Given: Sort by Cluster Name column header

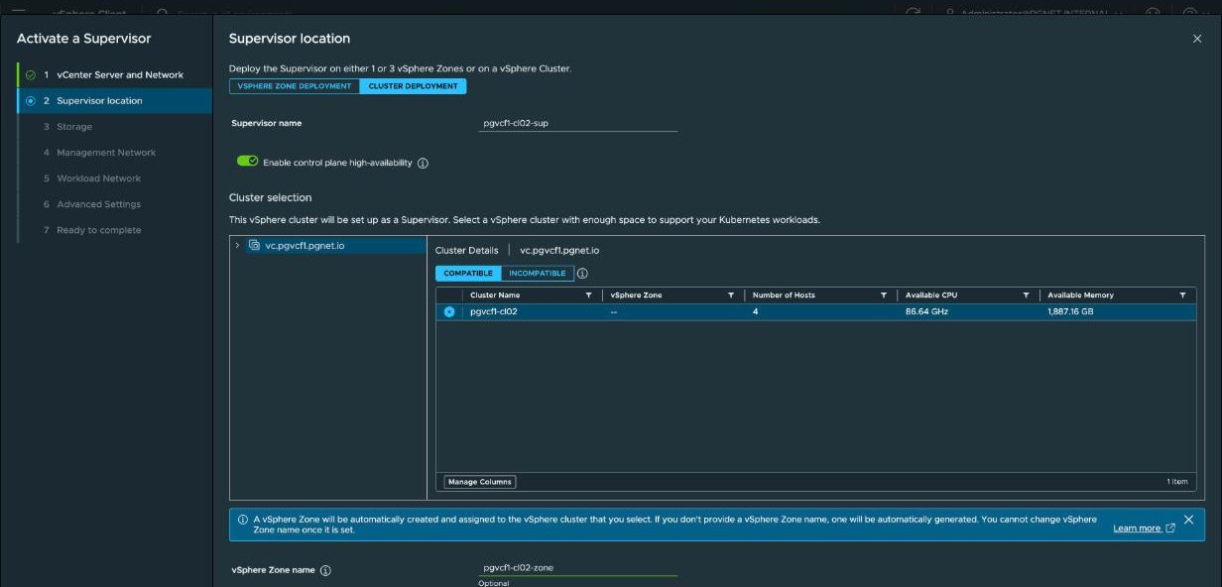Looking at the screenshot, I should click(x=495, y=295).
